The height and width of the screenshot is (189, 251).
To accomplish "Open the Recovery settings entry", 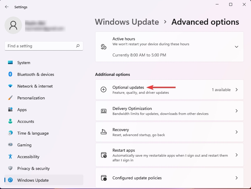I will tap(169, 132).
